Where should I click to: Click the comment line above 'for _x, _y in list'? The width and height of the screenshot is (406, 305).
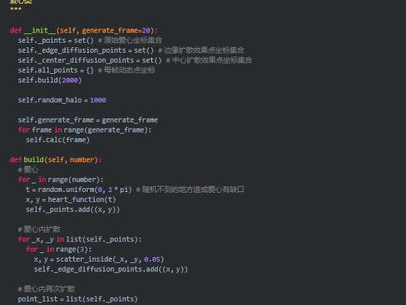pyautogui.click(x=39, y=230)
